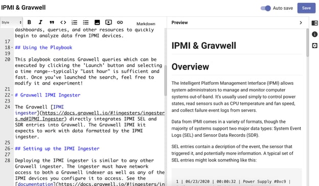Click the Overview heading in preview
This screenshot has width=319, height=186.
(x=190, y=66)
